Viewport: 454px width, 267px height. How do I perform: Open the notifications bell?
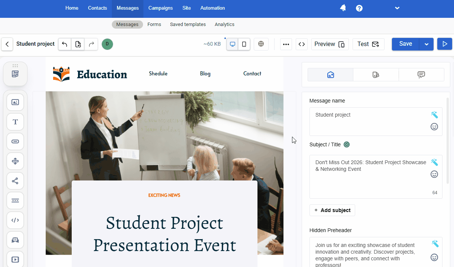(343, 8)
